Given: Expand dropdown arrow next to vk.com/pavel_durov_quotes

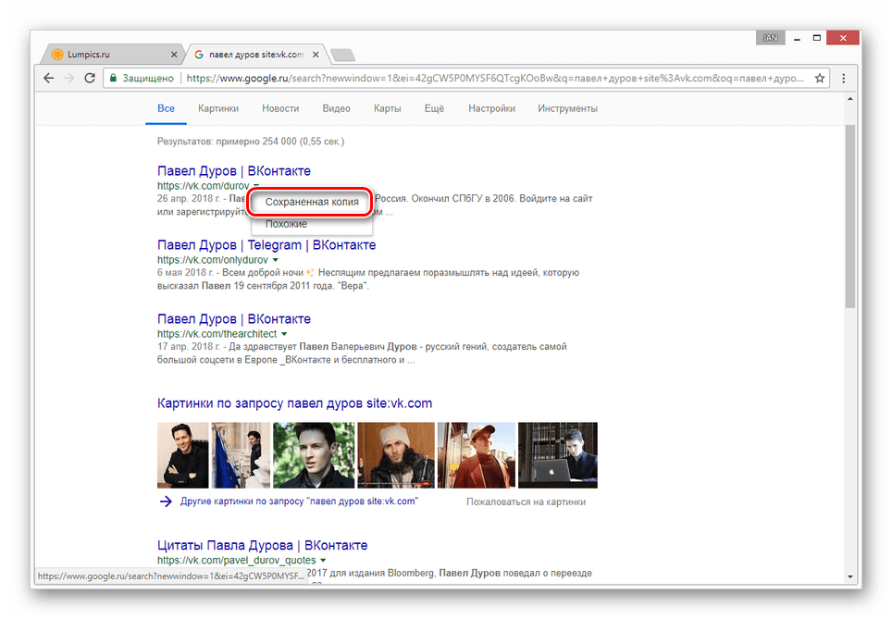Looking at the screenshot, I should [323, 561].
